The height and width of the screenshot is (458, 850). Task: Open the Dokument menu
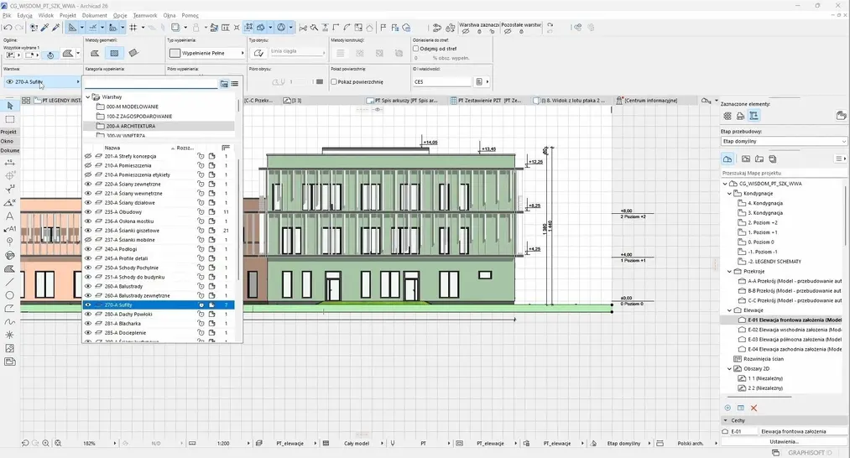pos(94,15)
